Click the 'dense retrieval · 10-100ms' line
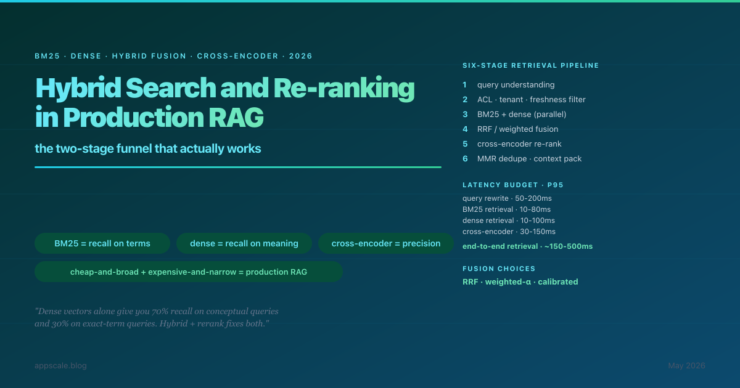 pos(509,220)
